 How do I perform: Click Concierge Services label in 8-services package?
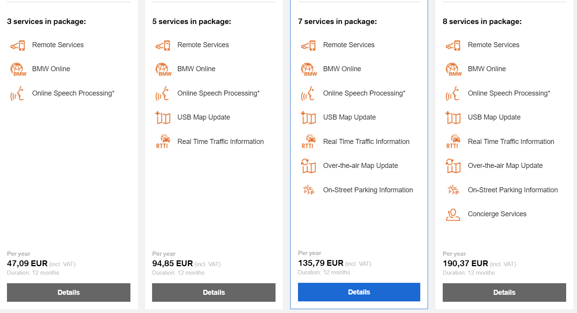tap(497, 214)
